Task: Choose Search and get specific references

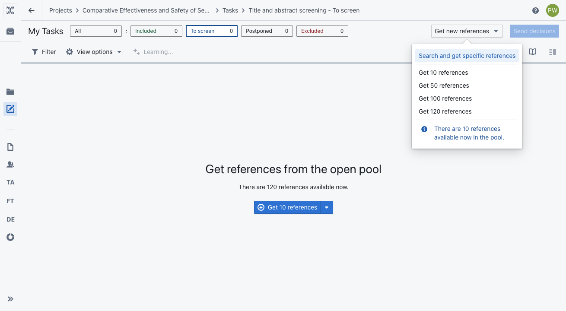Action: point(467,56)
